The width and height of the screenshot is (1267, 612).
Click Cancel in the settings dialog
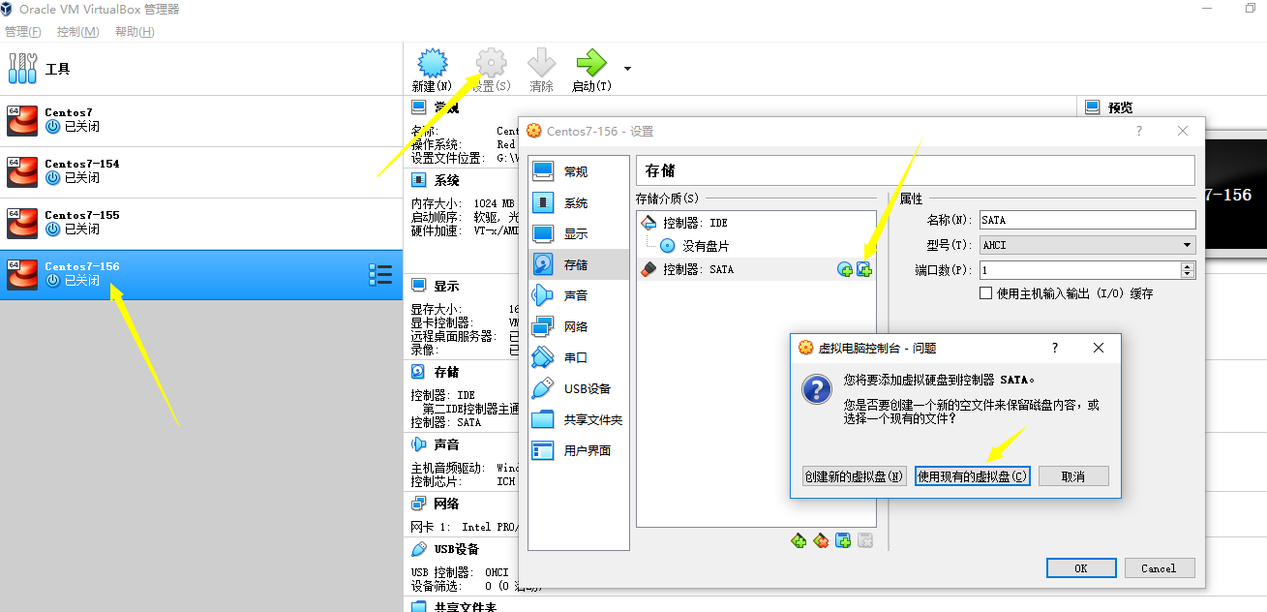coord(1159,568)
